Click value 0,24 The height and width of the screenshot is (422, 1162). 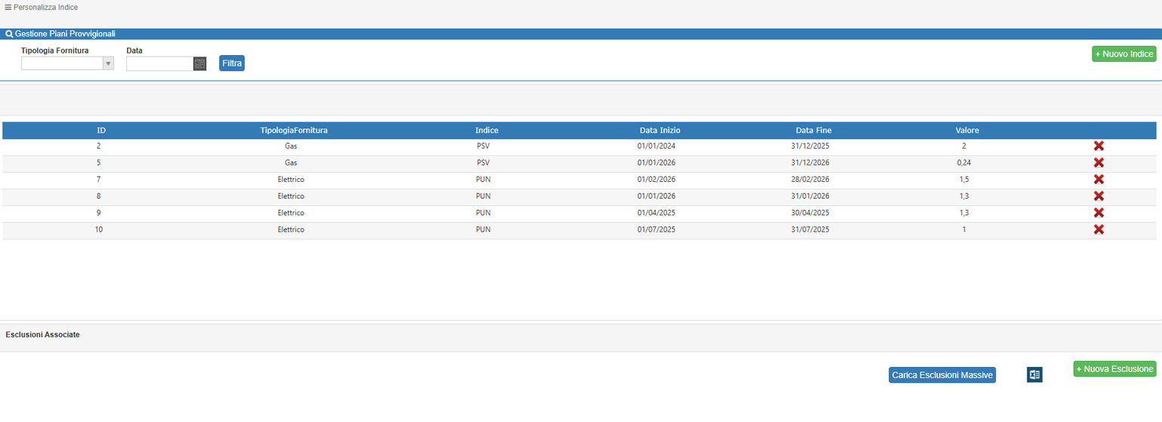(x=964, y=163)
